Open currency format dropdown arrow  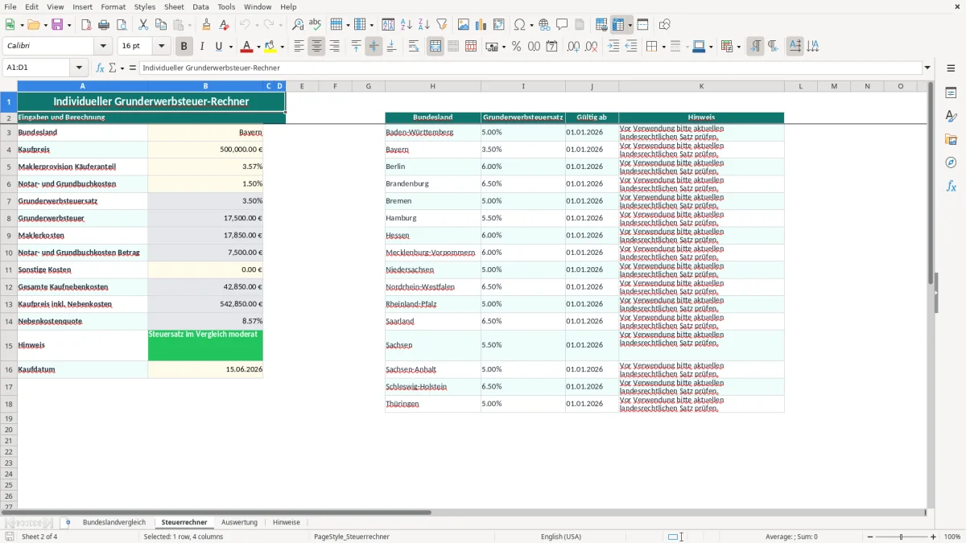point(503,47)
